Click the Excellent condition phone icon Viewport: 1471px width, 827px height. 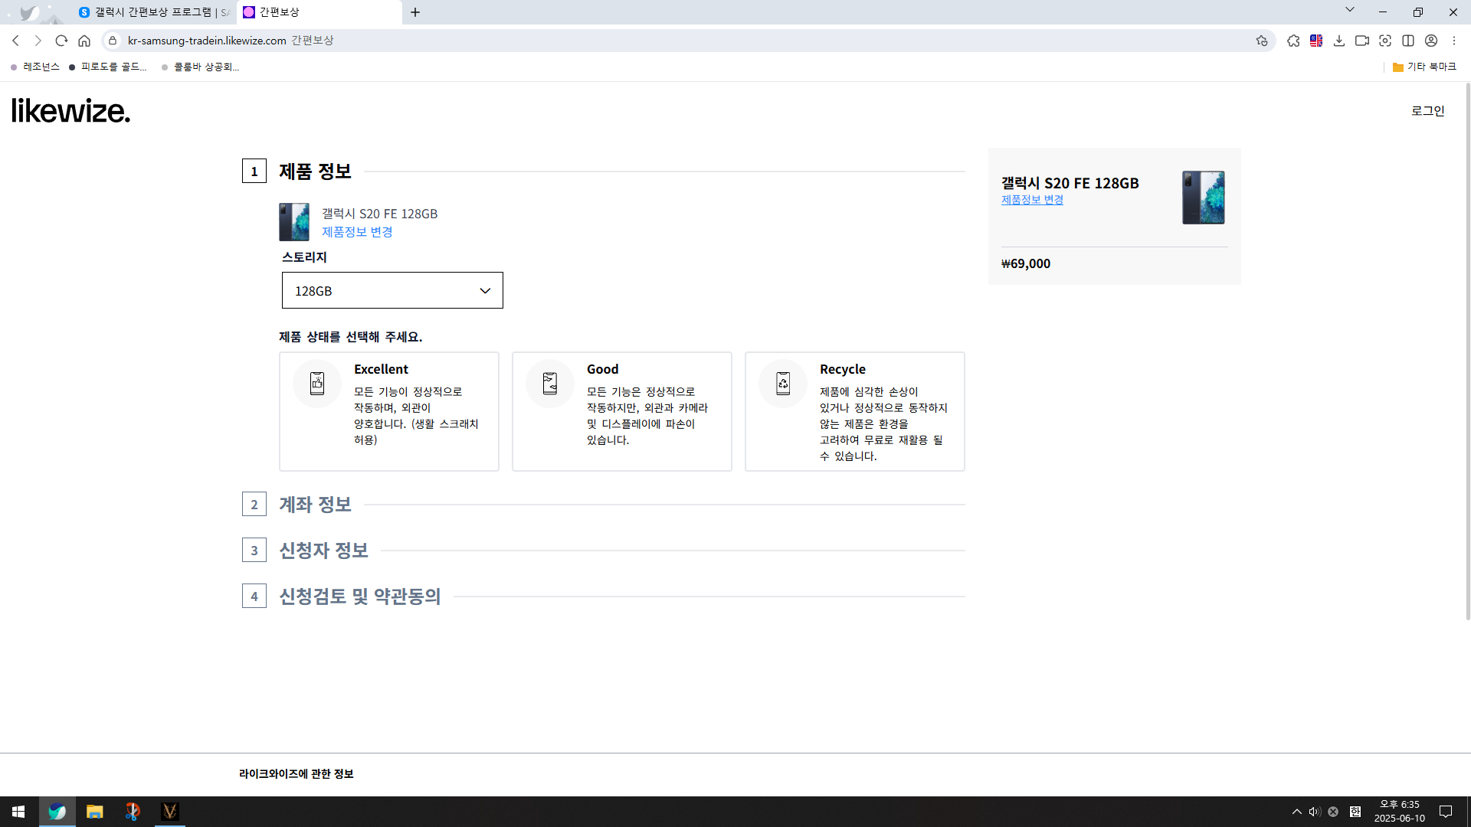click(317, 383)
